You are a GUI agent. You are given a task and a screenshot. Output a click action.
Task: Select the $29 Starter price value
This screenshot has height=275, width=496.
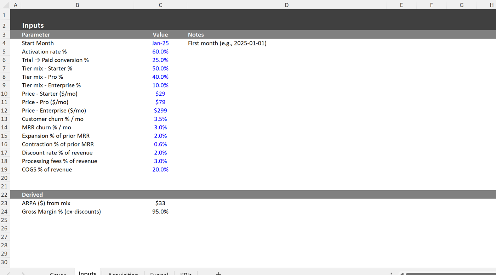(160, 94)
